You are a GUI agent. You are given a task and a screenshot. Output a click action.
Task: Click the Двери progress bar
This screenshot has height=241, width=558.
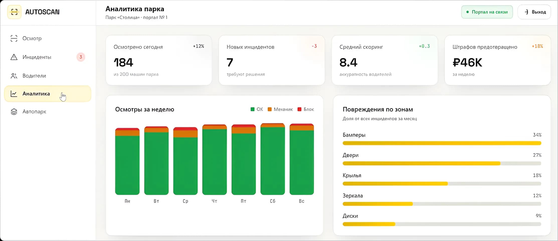442,164
